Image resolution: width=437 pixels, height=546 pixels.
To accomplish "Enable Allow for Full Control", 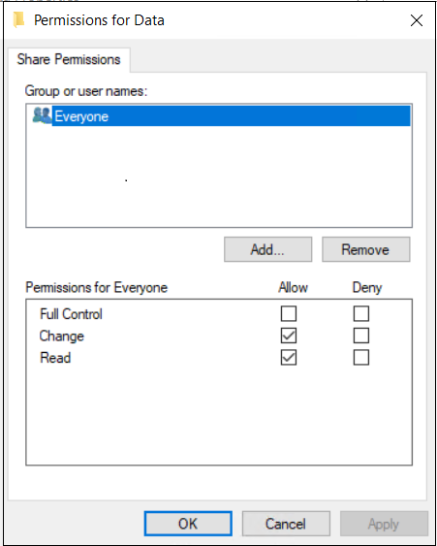I will (289, 314).
